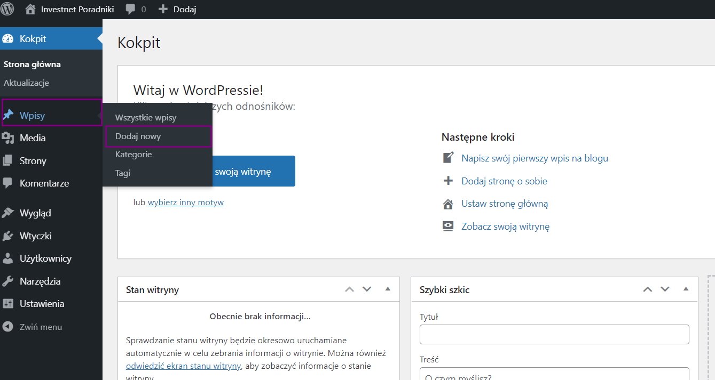Image resolution: width=715 pixels, height=380 pixels.
Task: Click the Narzędzia wrench icon
Action: tap(8, 281)
